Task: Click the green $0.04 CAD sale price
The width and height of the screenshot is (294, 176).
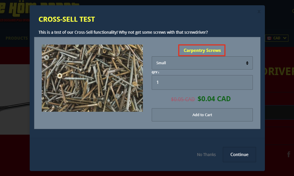Action: [x=214, y=99]
